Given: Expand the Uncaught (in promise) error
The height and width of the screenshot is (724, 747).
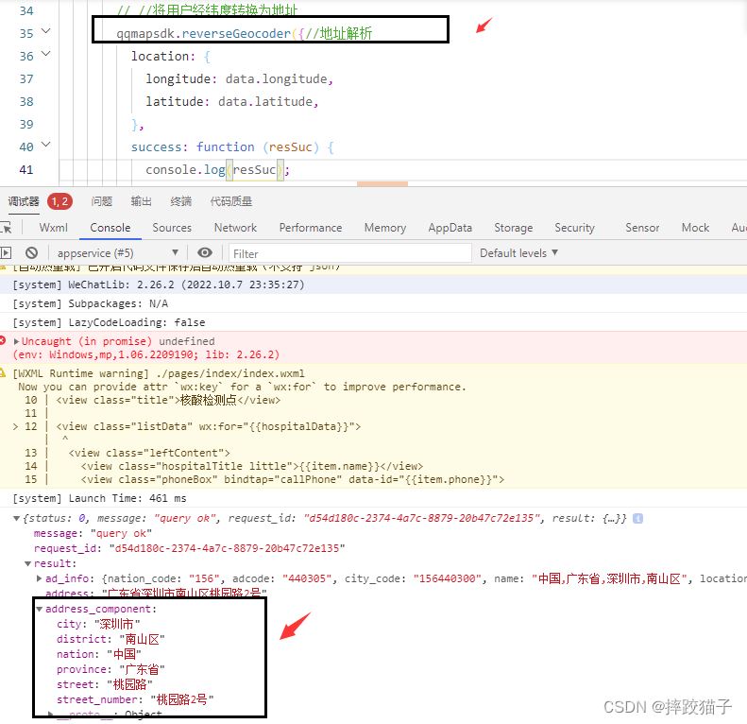Looking at the screenshot, I should click(x=16, y=341).
